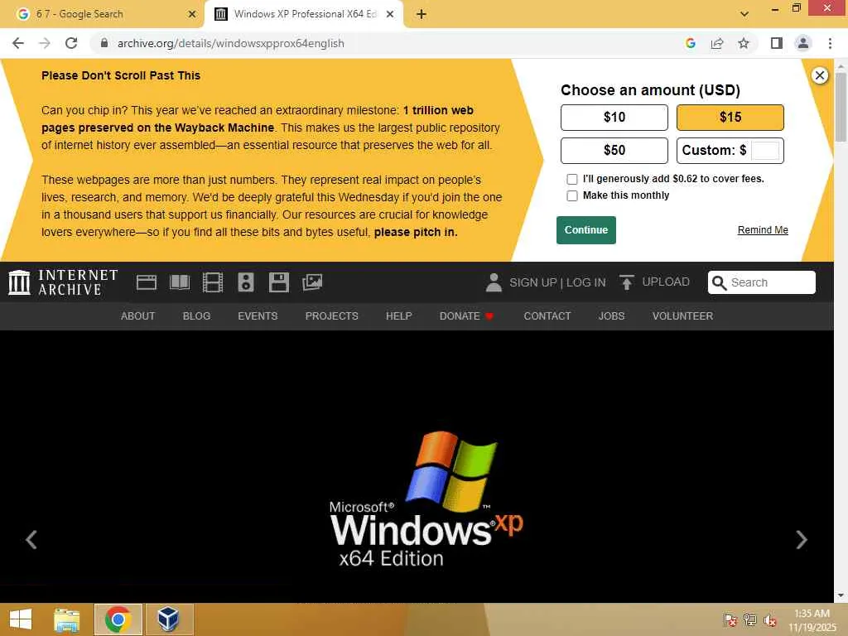Open the ABOUT menu item

coord(138,316)
